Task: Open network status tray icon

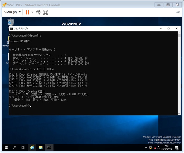Action: click(x=150, y=148)
